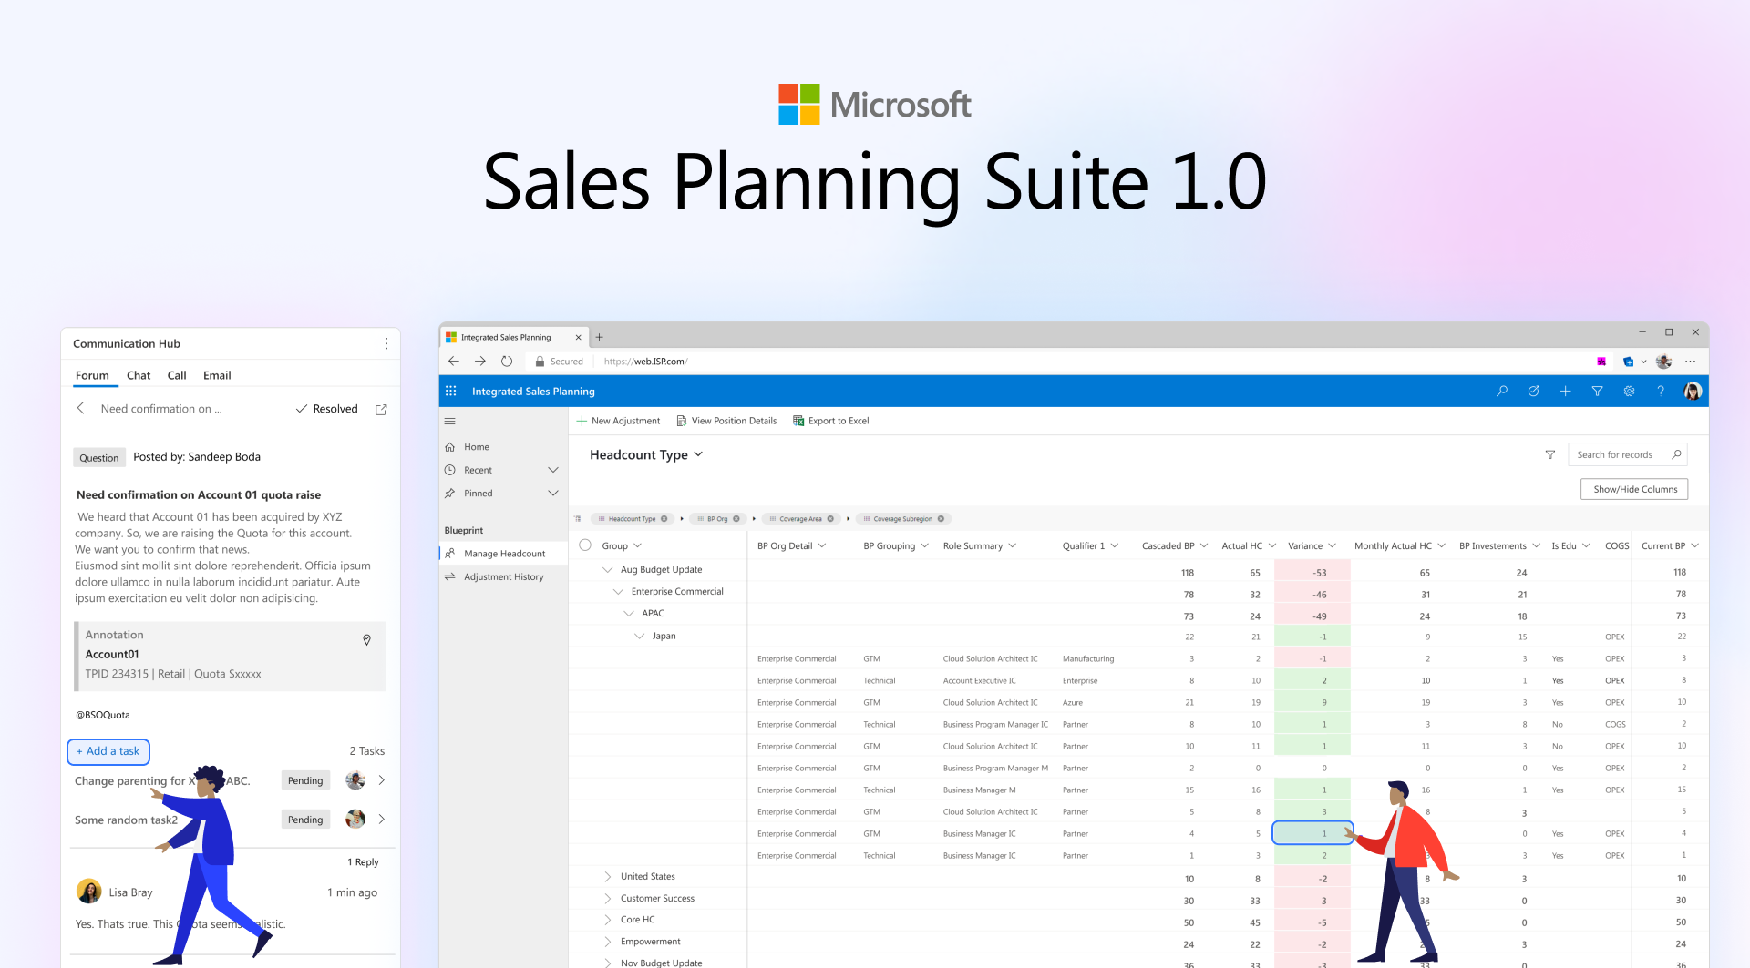This screenshot has height=968, width=1750.
Task: Toggle the hamburger navigation menu
Action: coord(449,421)
